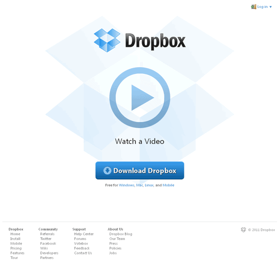Open the Install footer link
279x265 pixels.
[x=15, y=239]
